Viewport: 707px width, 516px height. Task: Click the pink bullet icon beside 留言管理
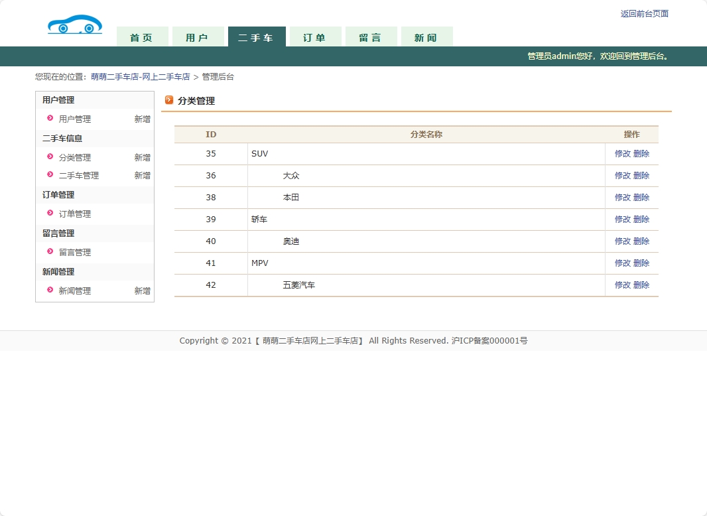click(x=50, y=252)
